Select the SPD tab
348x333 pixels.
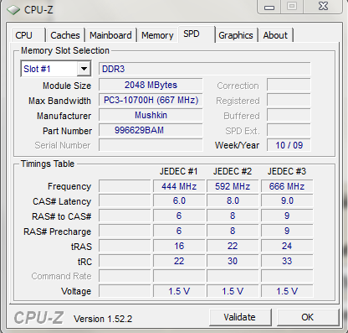coord(197,34)
